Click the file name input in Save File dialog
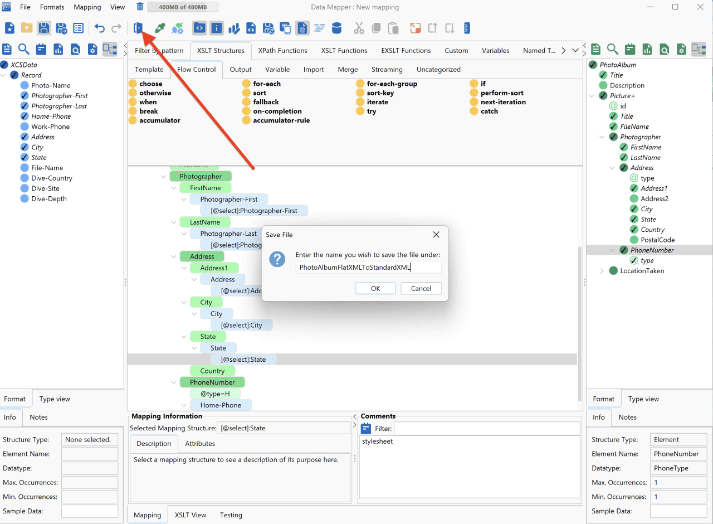713x524 pixels. (368, 267)
